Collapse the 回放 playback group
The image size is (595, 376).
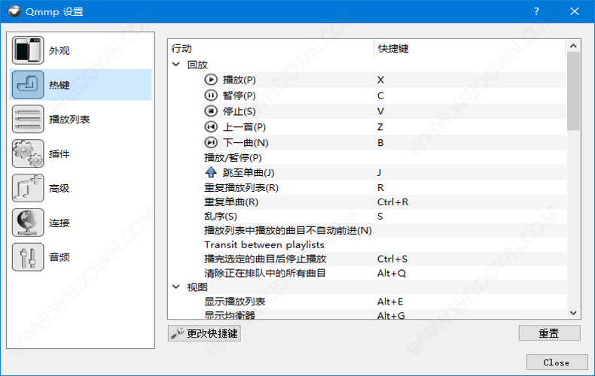point(176,65)
